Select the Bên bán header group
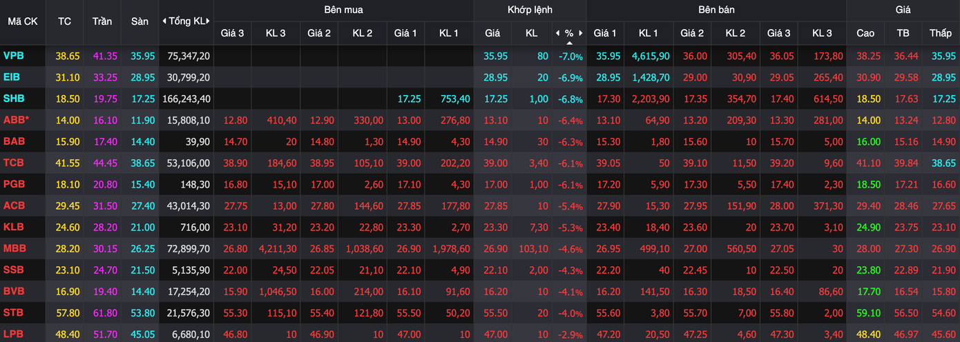The width and height of the screenshot is (960, 342). coord(716,10)
